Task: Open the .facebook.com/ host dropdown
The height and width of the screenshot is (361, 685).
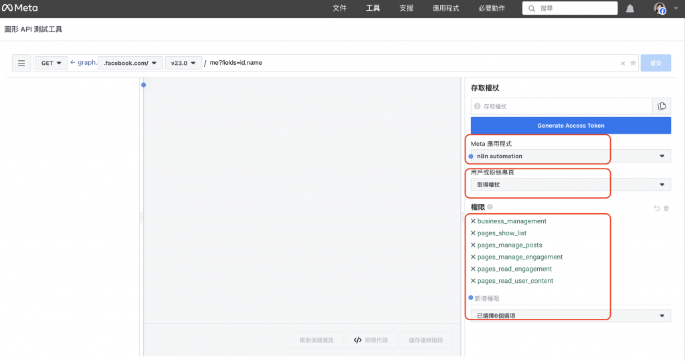Action: pos(130,64)
